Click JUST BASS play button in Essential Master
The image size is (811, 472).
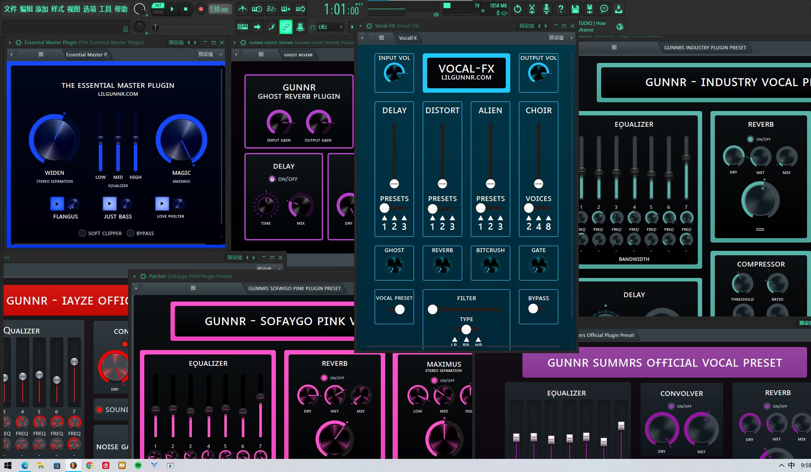(x=110, y=204)
